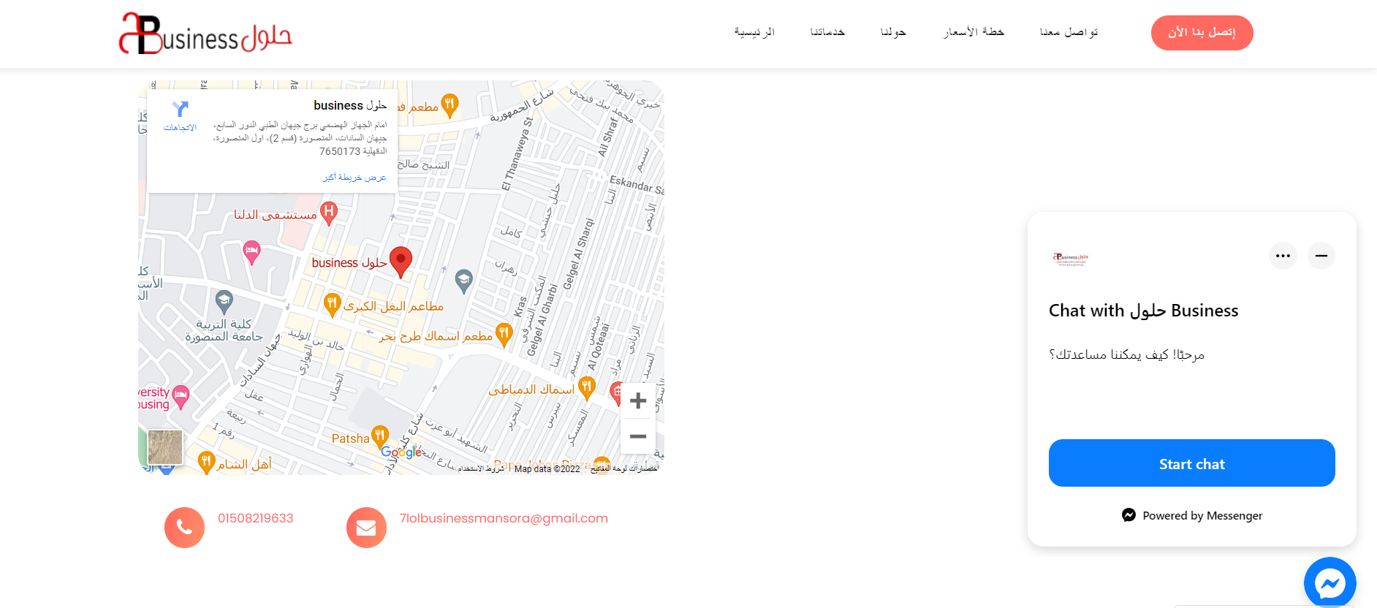Go to خطة الأسعار page
The image size is (1377, 608).
tap(974, 32)
